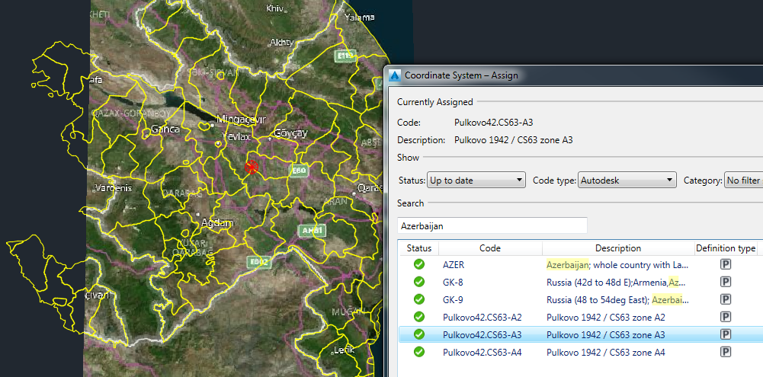This screenshot has width=763, height=377.
Task: Click the Agdam city label on the map
Action: [217, 223]
